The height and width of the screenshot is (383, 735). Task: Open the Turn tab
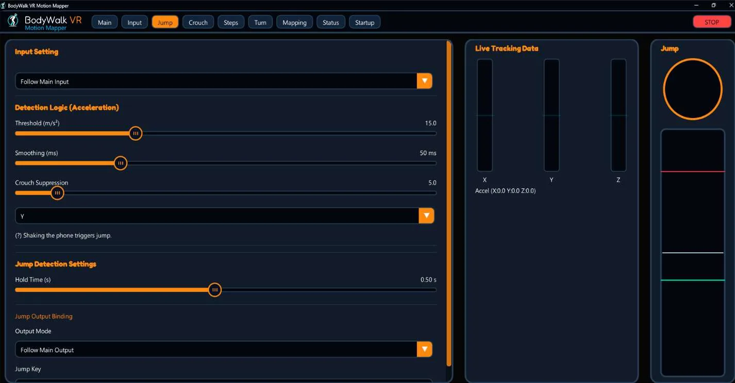click(260, 22)
